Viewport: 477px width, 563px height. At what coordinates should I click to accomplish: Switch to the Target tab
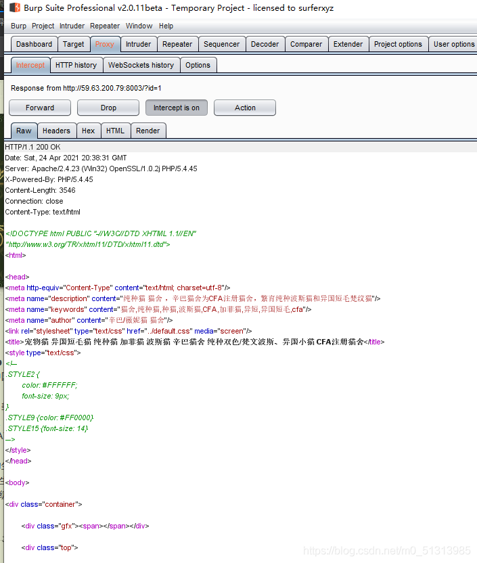click(73, 44)
